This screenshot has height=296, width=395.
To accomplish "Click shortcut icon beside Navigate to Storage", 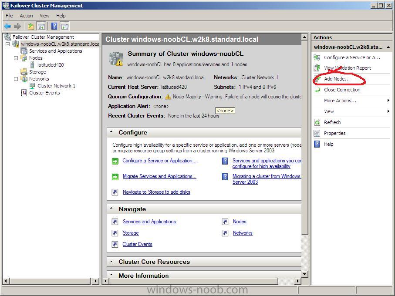I will coord(115,192).
